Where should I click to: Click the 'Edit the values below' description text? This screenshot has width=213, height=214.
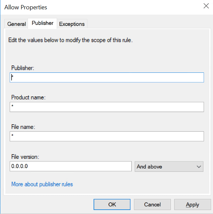[x=70, y=41]
